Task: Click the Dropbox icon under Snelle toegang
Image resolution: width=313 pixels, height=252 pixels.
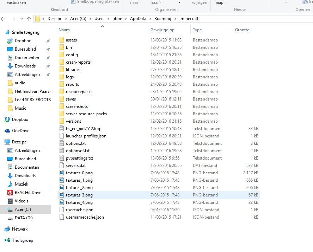Action: click(10, 41)
